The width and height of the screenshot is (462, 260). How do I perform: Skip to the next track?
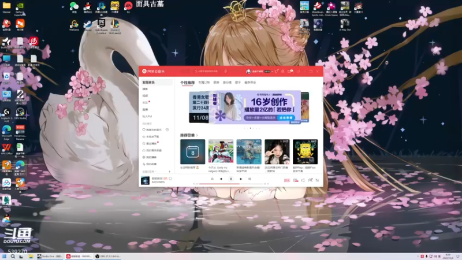point(241,179)
